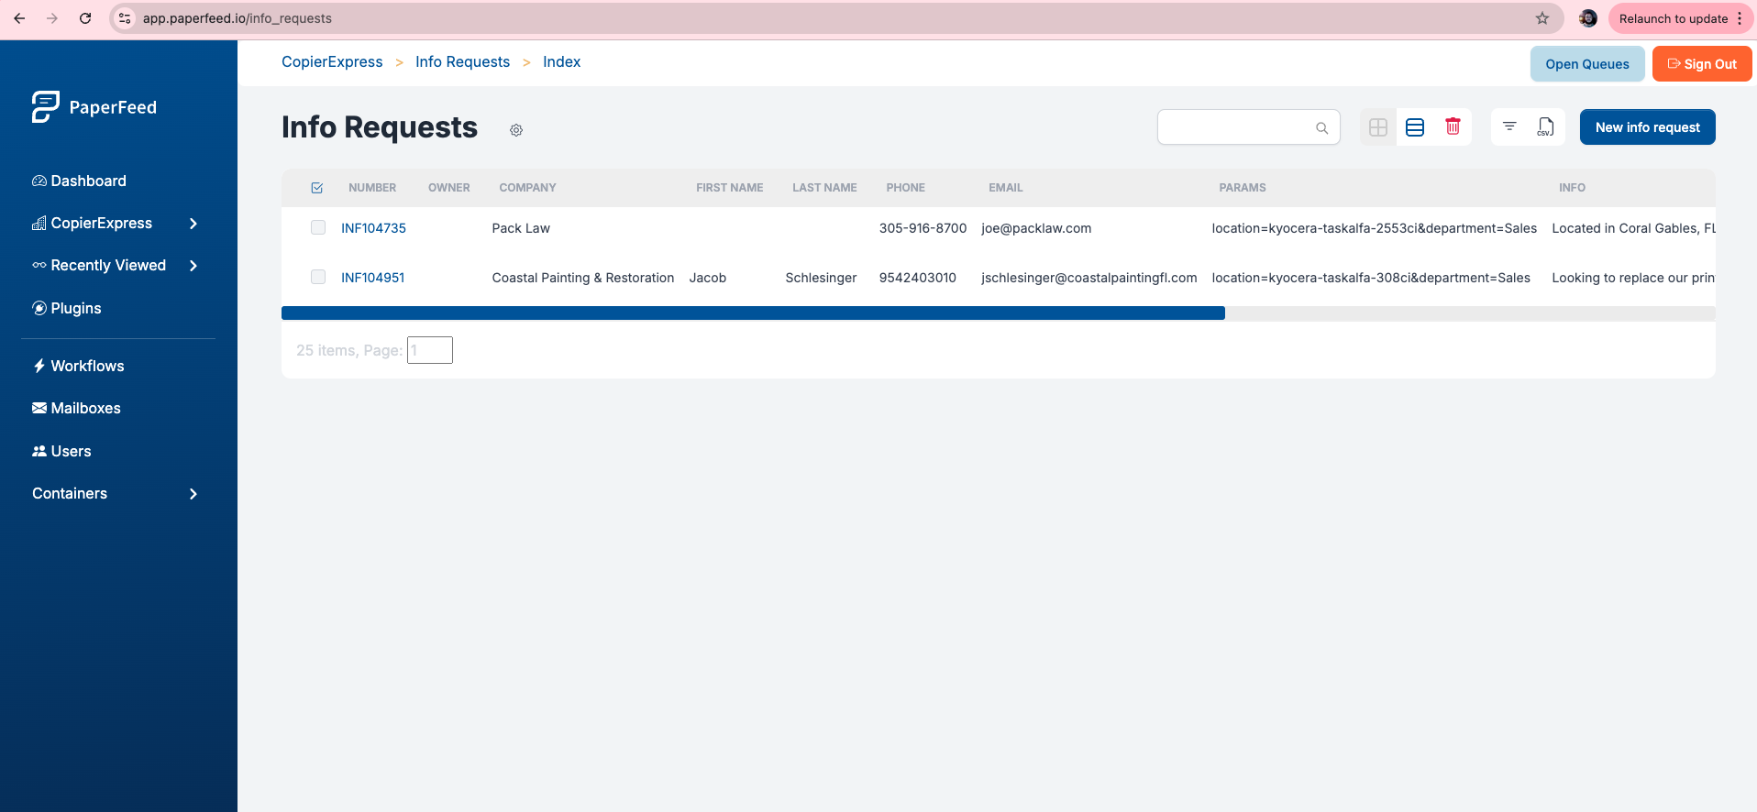
Task: Click the page number input field
Action: click(x=429, y=350)
